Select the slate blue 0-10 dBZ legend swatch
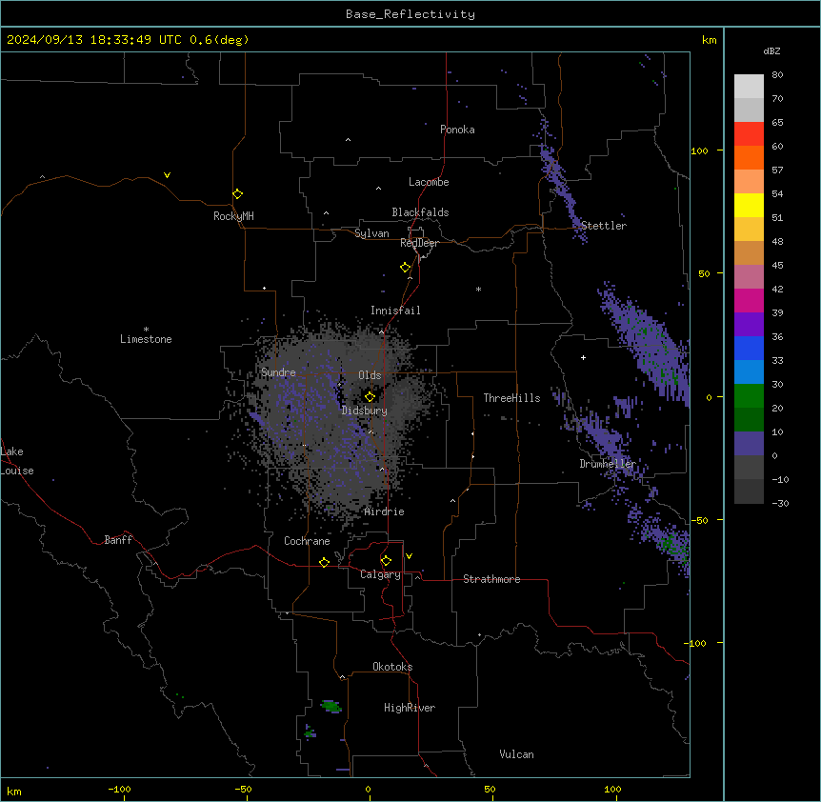 tap(749, 444)
